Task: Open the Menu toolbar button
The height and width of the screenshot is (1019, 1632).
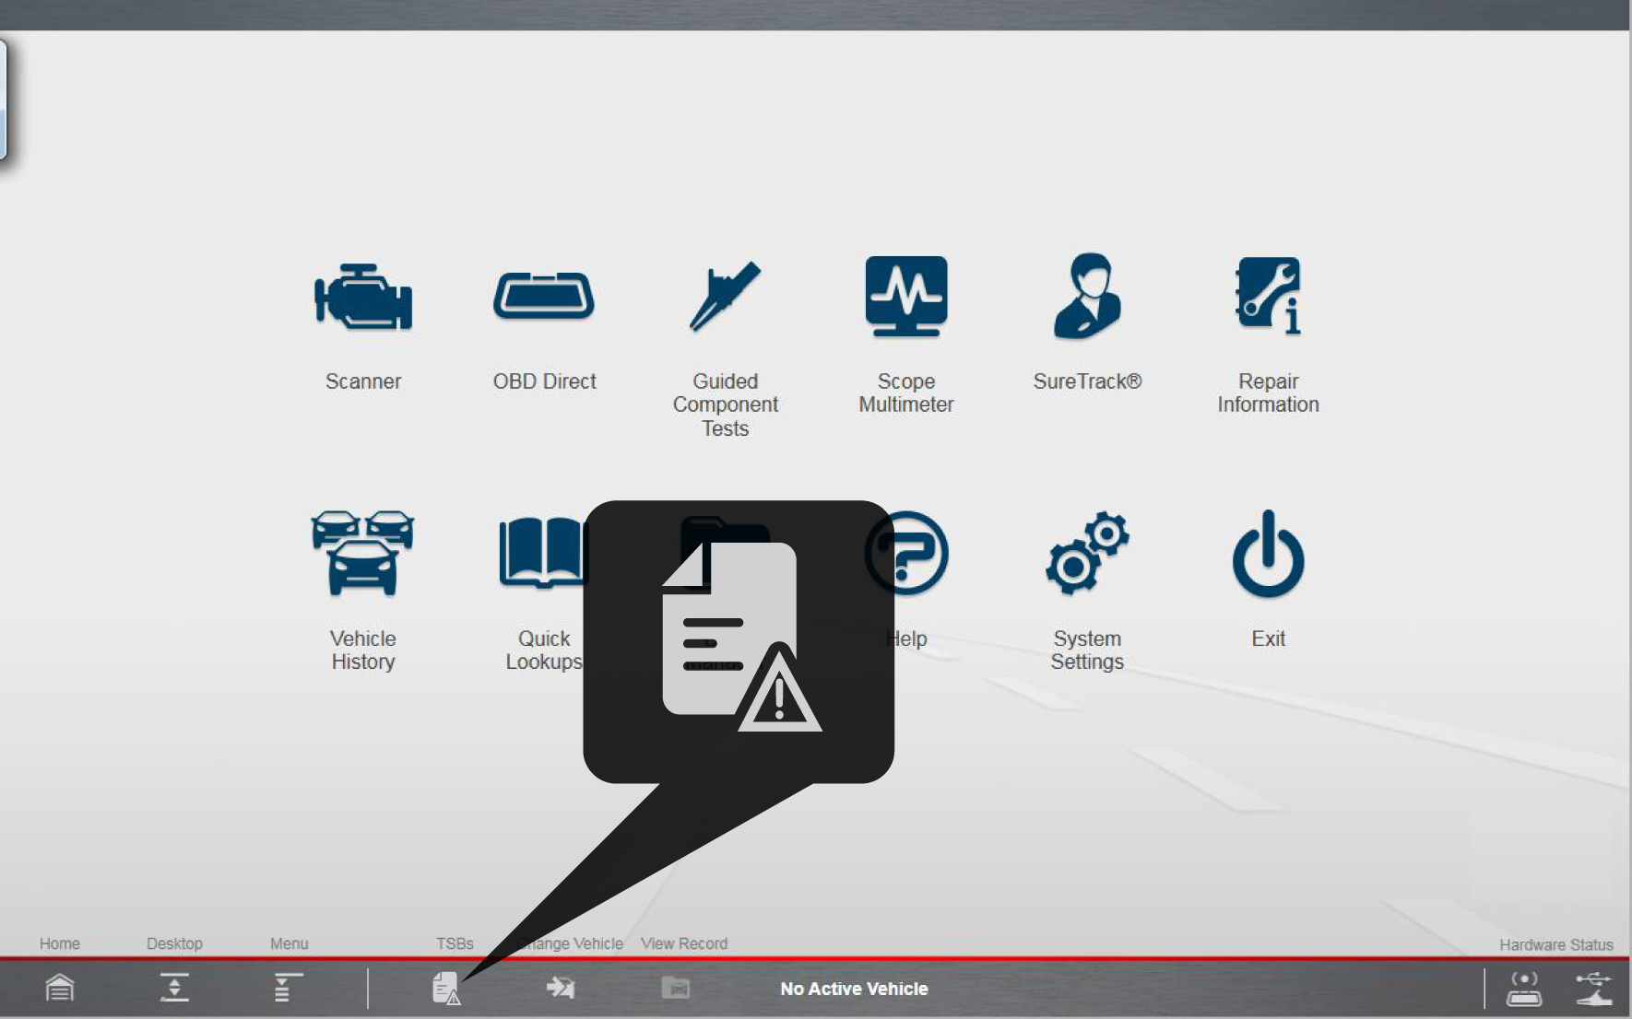Action: pos(288,988)
